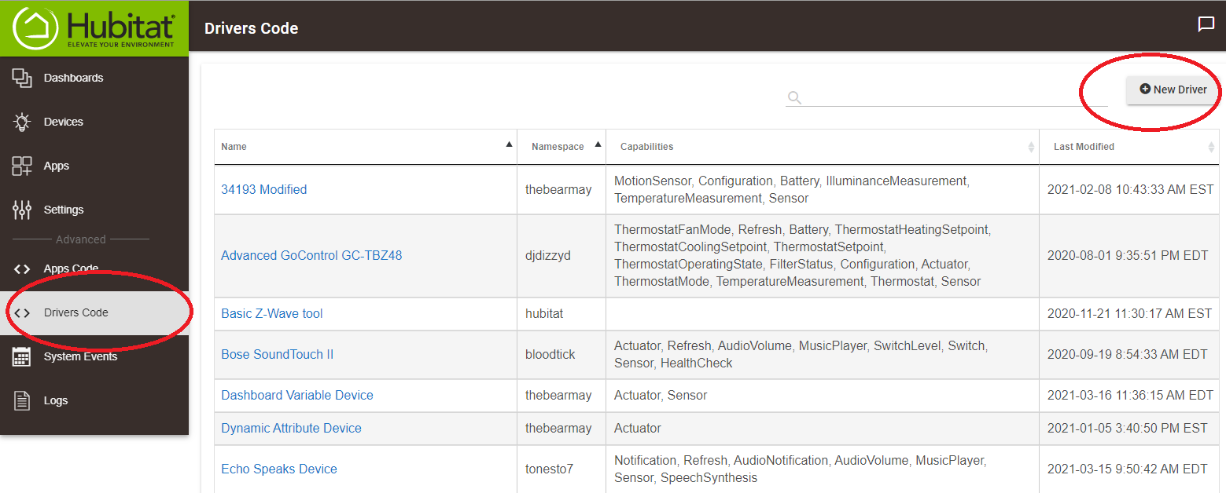Click the Dashboards sidebar icon
The image size is (1226, 493).
coord(22,78)
